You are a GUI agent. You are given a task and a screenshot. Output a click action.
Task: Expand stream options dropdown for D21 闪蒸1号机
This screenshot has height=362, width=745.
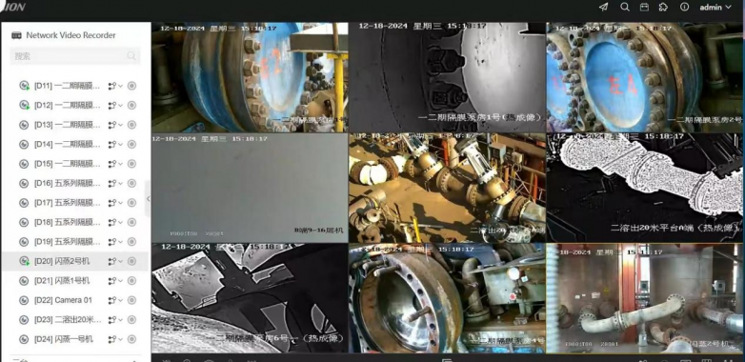coord(115,281)
